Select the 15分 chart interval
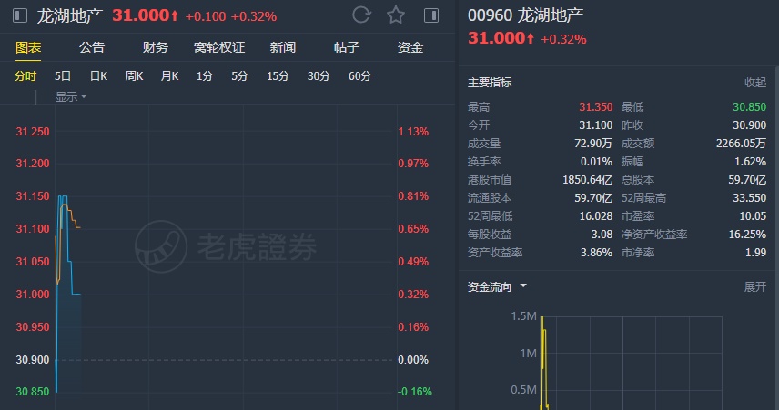The height and width of the screenshot is (410, 779). 278,76
